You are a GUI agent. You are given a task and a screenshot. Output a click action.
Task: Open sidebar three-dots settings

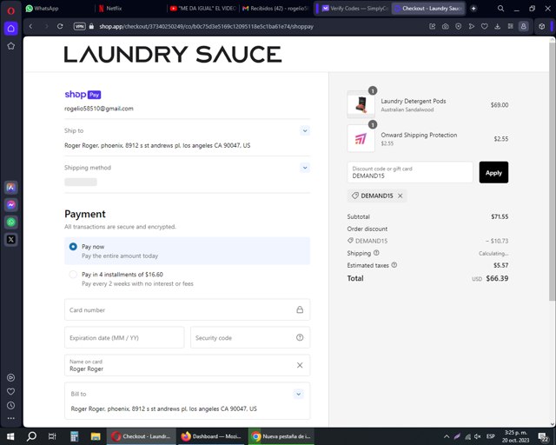pyautogui.click(x=11, y=418)
